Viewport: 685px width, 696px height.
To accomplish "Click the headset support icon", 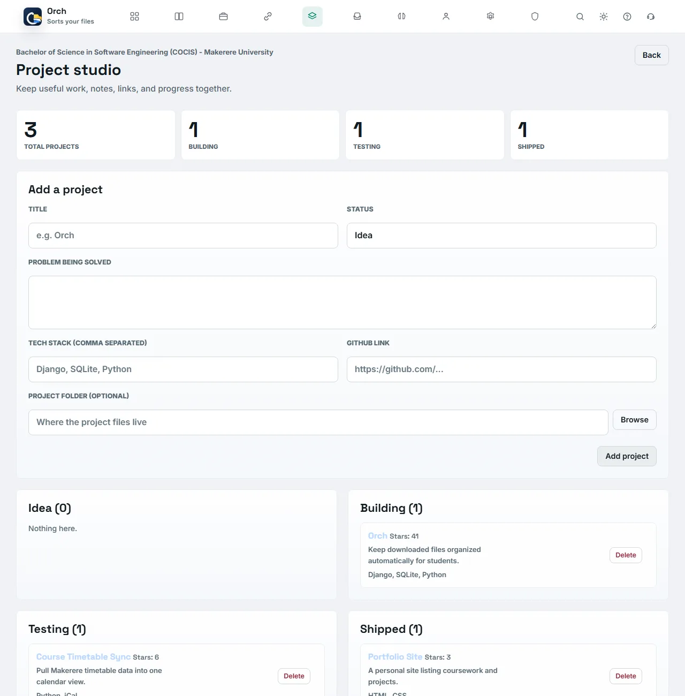I will coord(651,17).
